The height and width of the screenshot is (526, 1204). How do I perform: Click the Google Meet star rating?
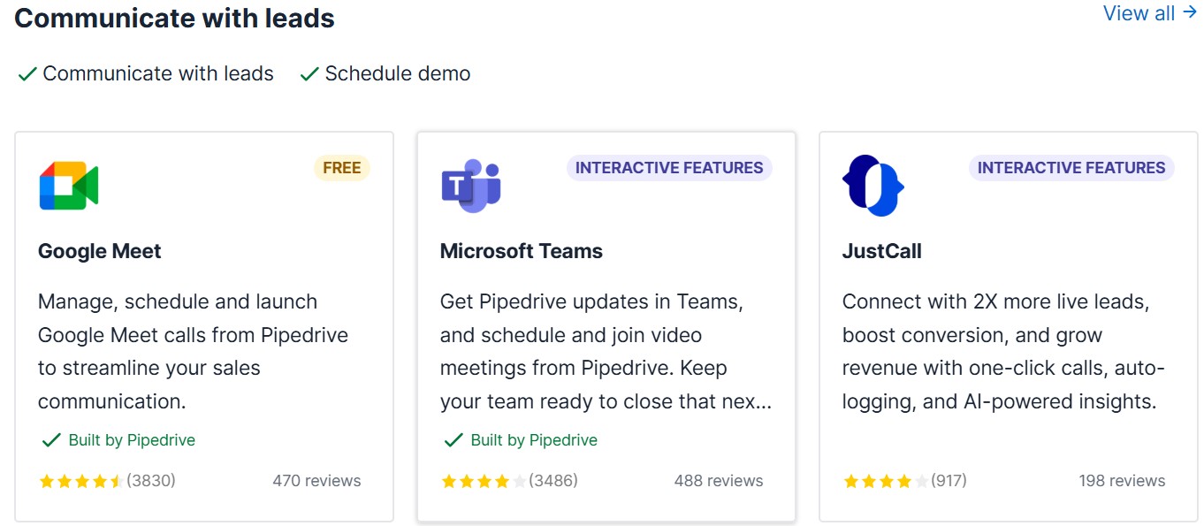[x=80, y=482]
